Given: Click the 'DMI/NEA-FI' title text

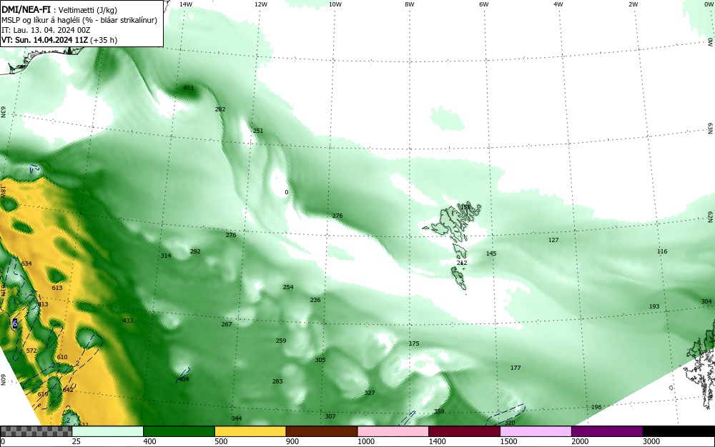Looking at the screenshot, I should tap(26, 9).
